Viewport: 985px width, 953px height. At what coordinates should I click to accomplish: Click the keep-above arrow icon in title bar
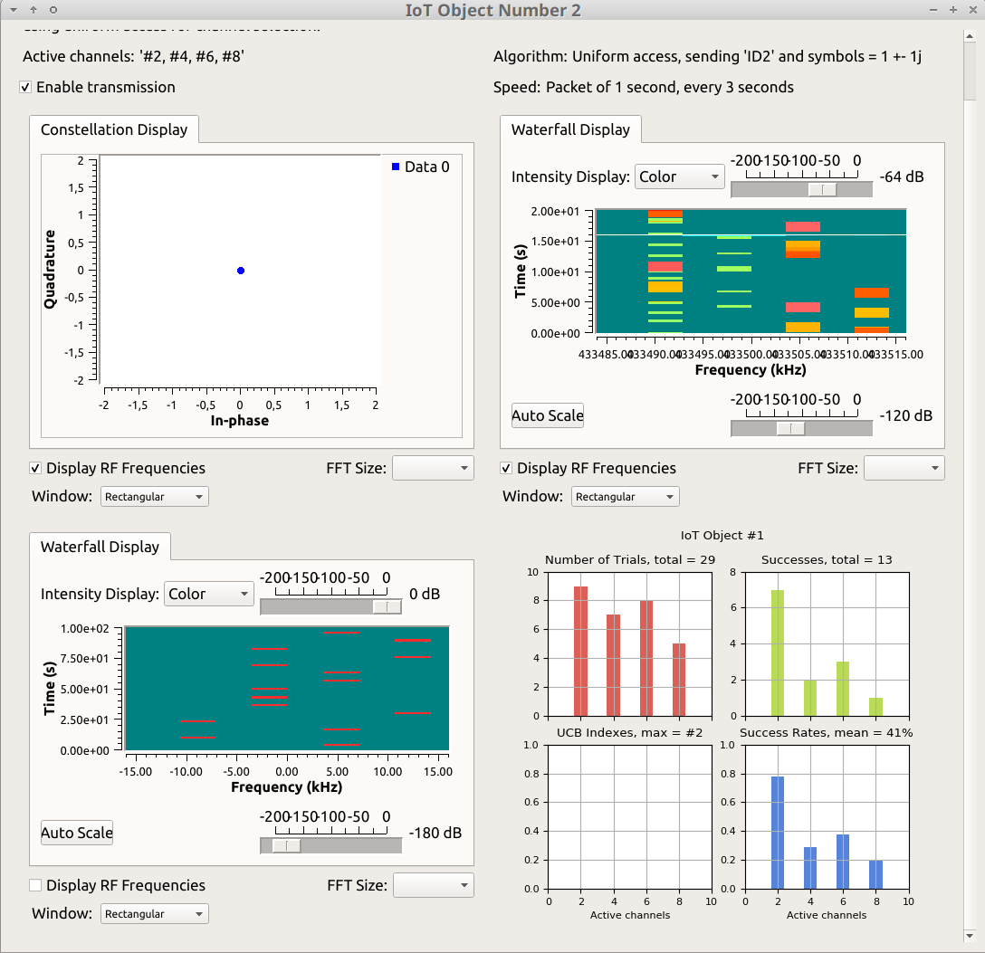point(33,10)
